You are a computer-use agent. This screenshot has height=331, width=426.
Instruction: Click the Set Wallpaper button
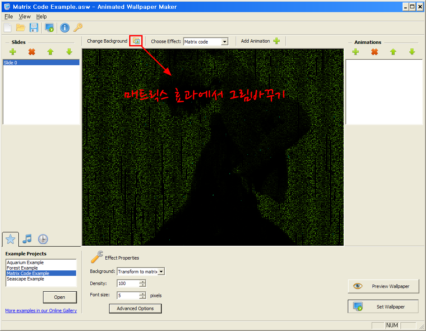pos(383,307)
